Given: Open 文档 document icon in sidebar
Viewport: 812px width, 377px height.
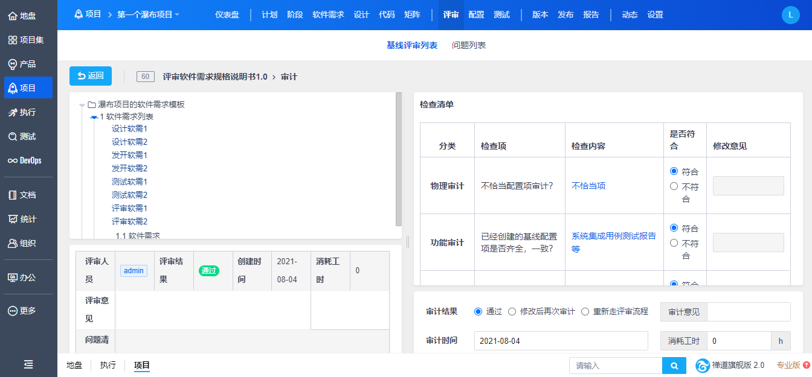Looking at the screenshot, I should click(x=12, y=195).
